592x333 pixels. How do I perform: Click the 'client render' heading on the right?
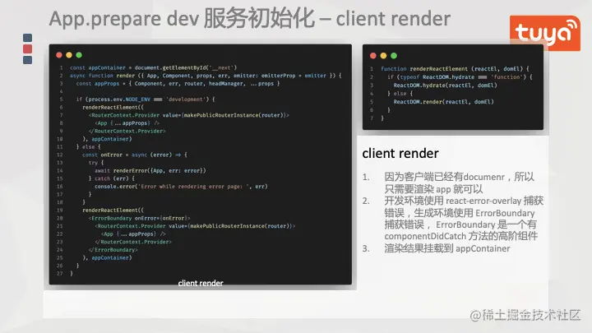coord(400,153)
